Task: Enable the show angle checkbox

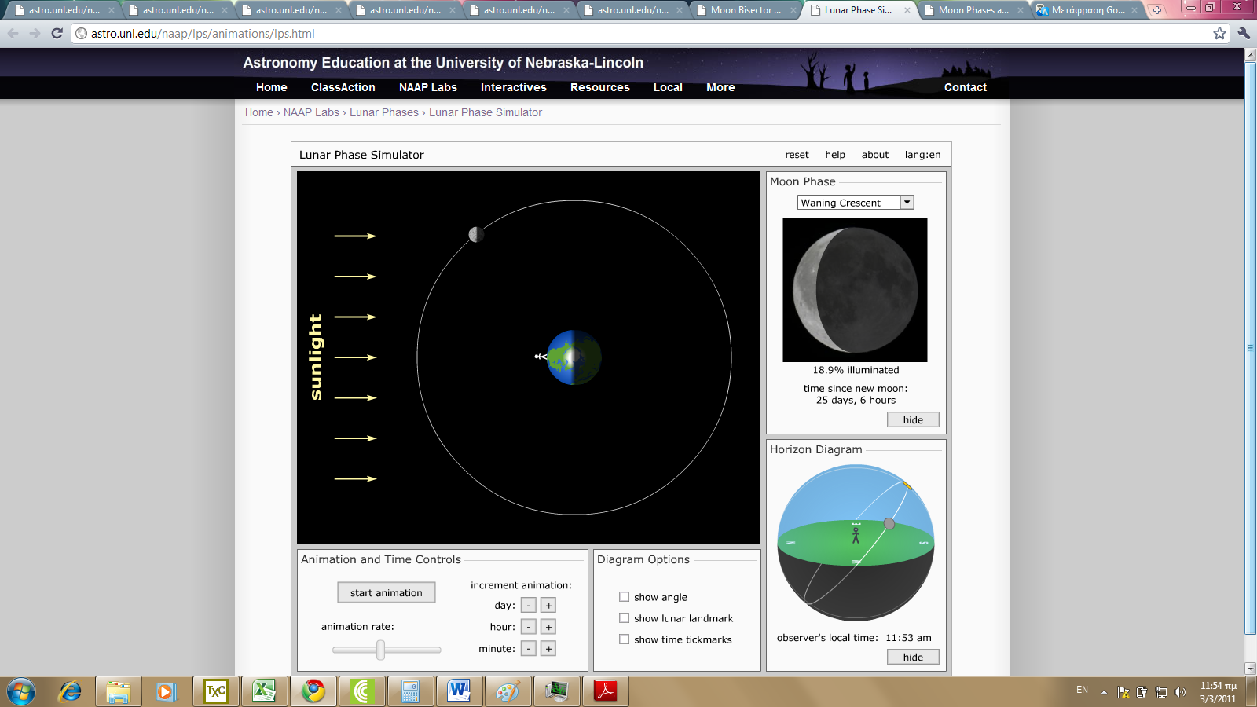Action: [624, 597]
